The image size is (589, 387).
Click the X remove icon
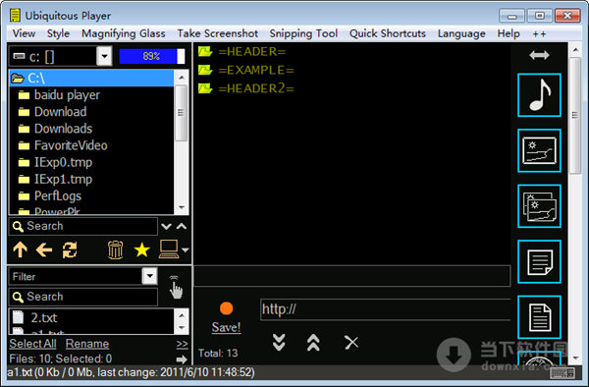point(351,342)
